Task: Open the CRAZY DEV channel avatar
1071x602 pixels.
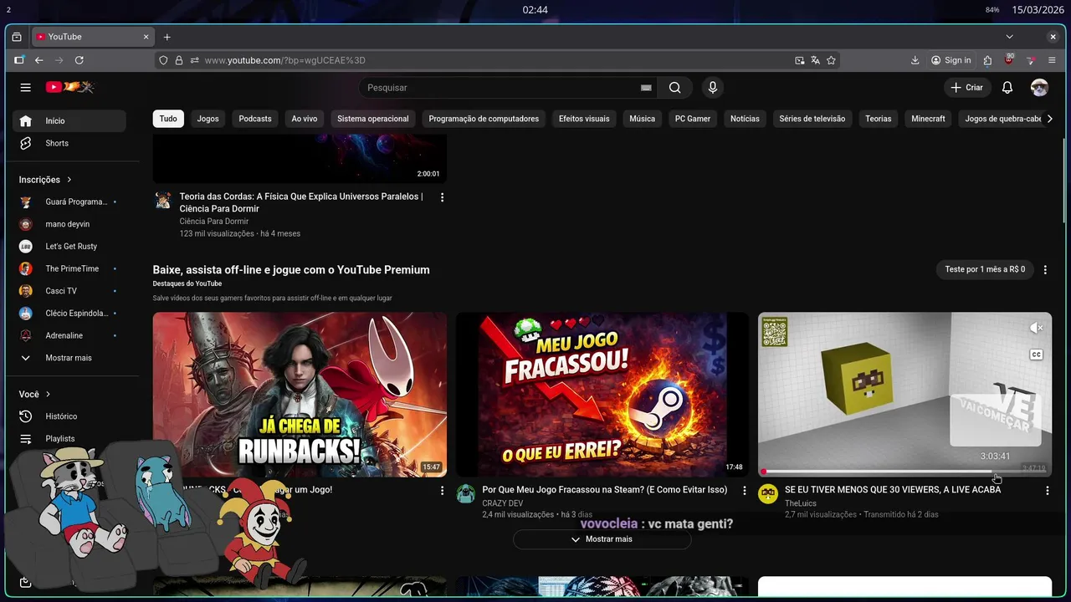Action: [x=466, y=493]
